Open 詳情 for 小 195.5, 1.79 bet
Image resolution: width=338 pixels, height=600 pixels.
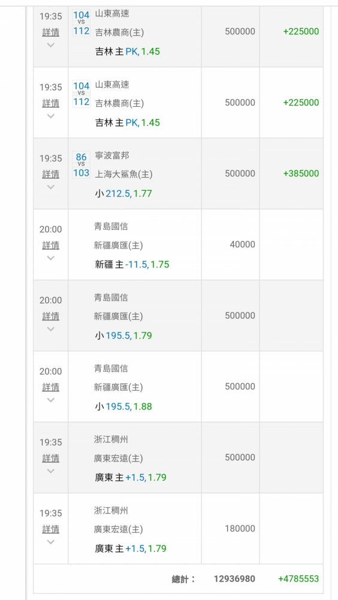coord(51,316)
